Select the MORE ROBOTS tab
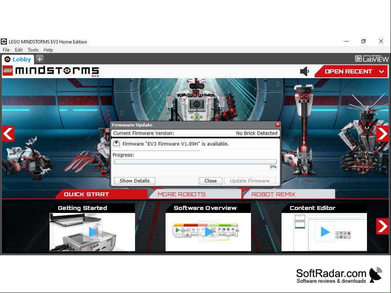 (x=195, y=194)
